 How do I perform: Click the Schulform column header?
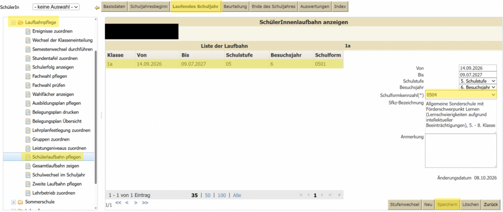pos(328,55)
